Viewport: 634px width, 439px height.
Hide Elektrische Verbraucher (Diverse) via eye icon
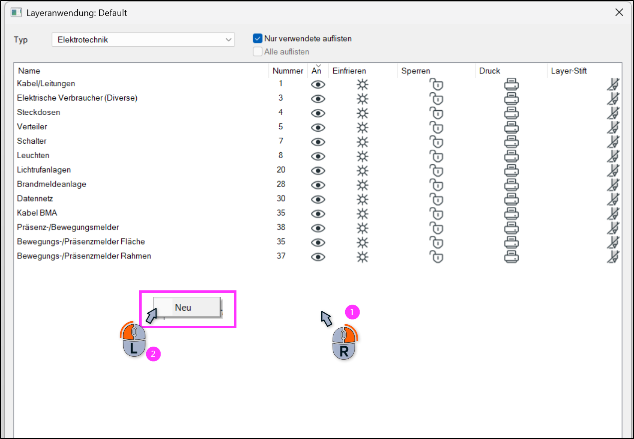318,99
